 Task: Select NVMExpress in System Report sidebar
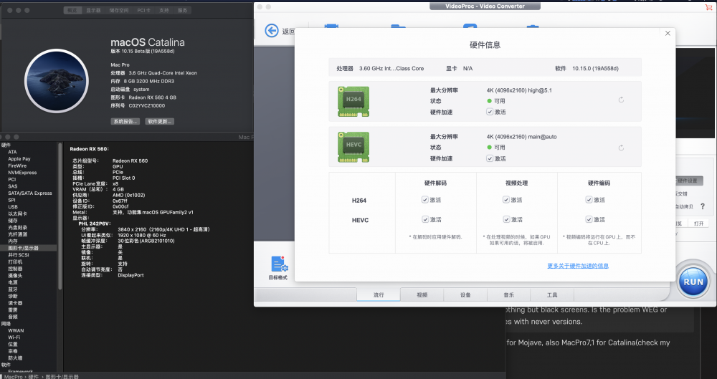(x=22, y=173)
